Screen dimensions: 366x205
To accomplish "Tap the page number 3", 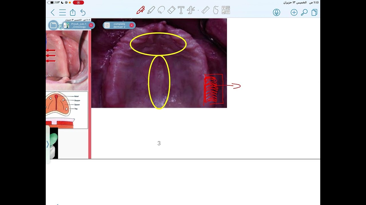I will pyautogui.click(x=159, y=143).
